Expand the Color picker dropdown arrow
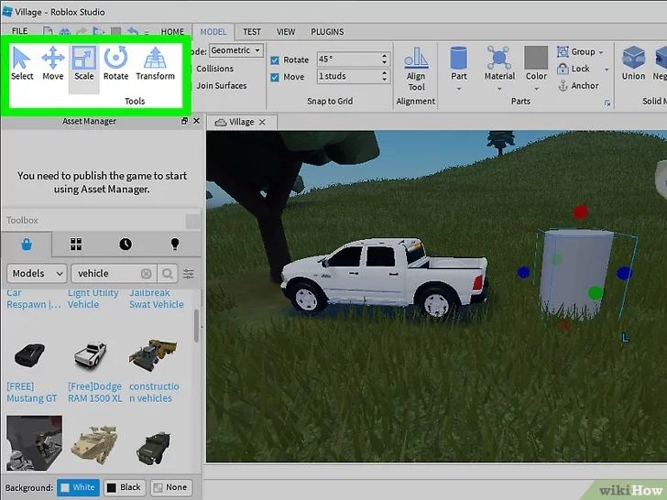667x500 pixels. click(536, 89)
